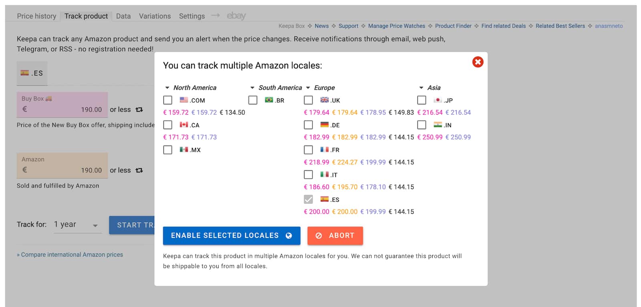Click the Spain flag on .ES tab
This screenshot has height=307, width=641.
pos(25,73)
